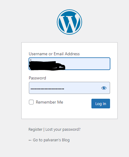Image resolution: width=129 pixels, height=157 pixels.
Task: Click inside the Password input field
Action: tap(69, 88)
